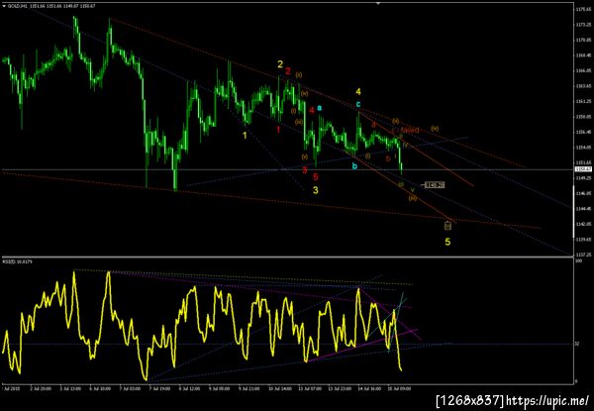Click the '3 Jul 13:00' time axis label
594x411 pixels.
(x=70, y=388)
